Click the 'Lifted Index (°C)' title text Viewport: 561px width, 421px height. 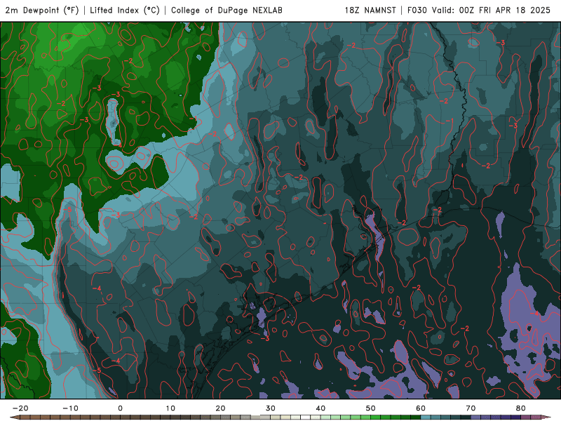[x=125, y=10]
